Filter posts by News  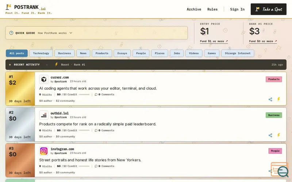(83, 53)
